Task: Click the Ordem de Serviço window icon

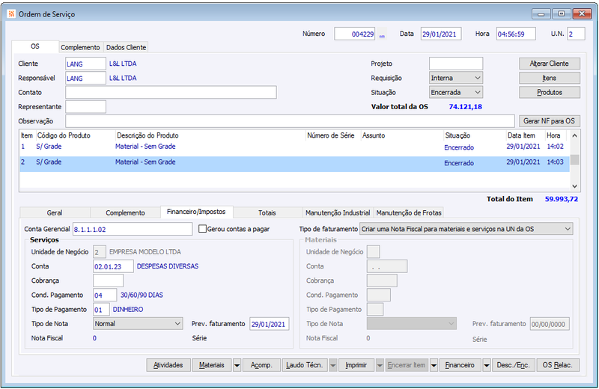Action: tap(9, 13)
